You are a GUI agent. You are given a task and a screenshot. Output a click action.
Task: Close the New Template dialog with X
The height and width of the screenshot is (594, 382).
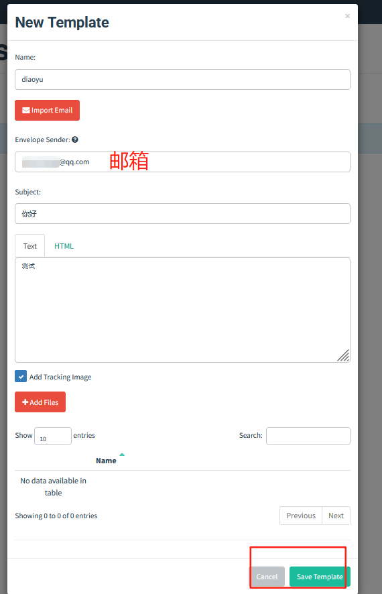[347, 16]
